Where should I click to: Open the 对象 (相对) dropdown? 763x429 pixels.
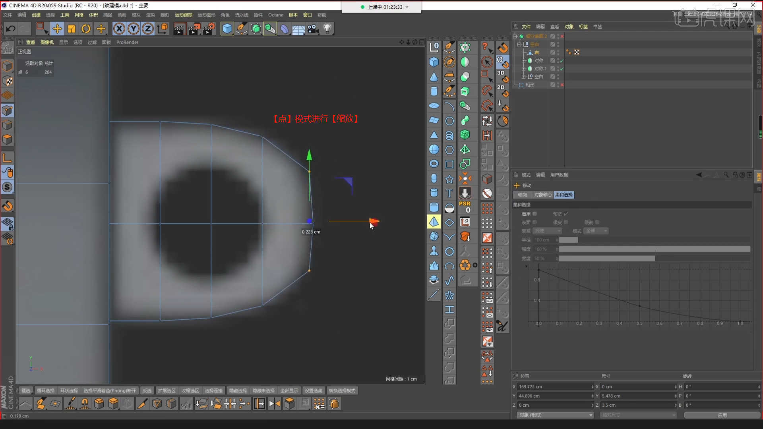(555, 415)
